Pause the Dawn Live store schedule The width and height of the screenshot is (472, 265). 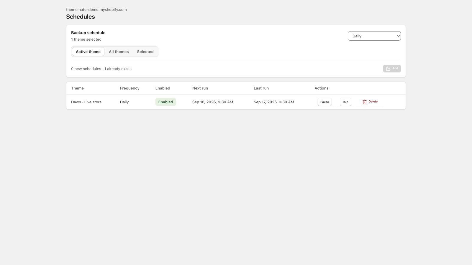tap(324, 102)
